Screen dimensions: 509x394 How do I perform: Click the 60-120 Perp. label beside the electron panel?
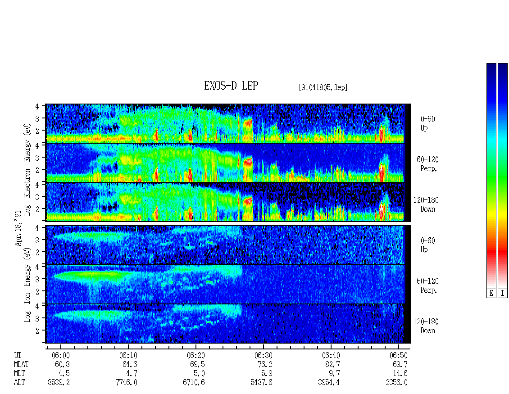tap(427, 164)
